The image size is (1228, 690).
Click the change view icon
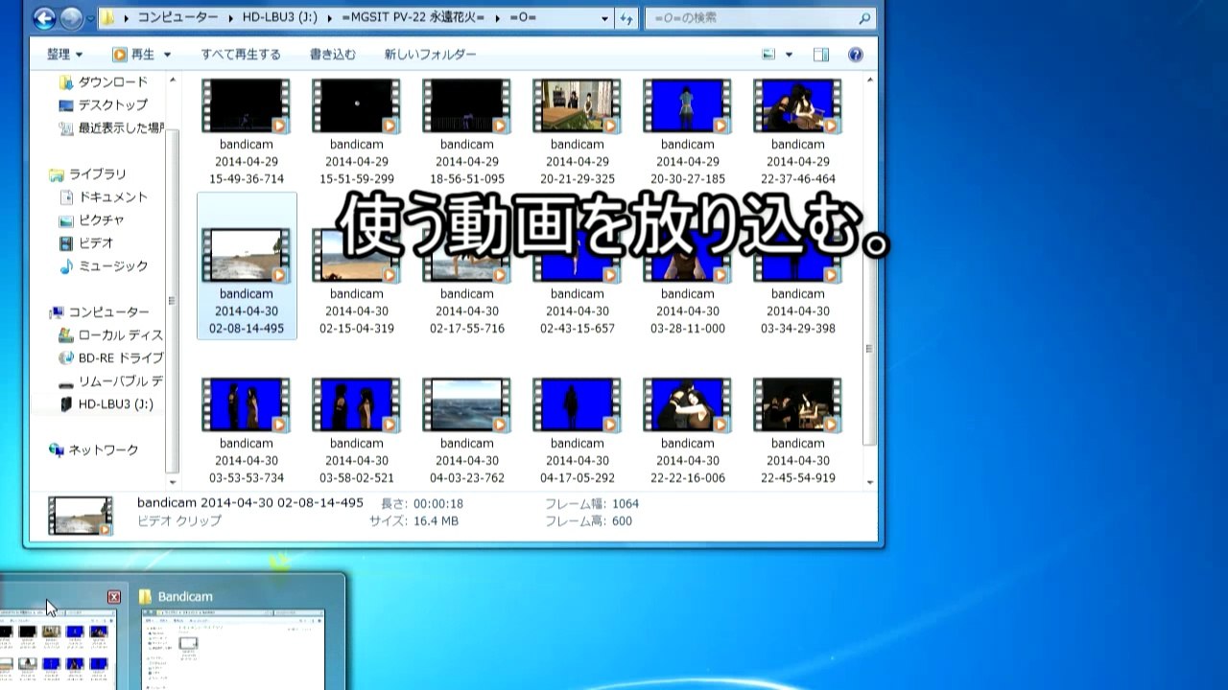click(768, 55)
